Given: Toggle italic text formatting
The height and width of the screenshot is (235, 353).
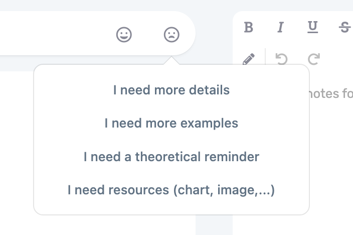Looking at the screenshot, I should (x=280, y=27).
